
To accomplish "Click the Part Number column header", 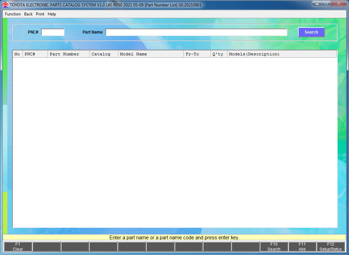I will tap(69, 54).
